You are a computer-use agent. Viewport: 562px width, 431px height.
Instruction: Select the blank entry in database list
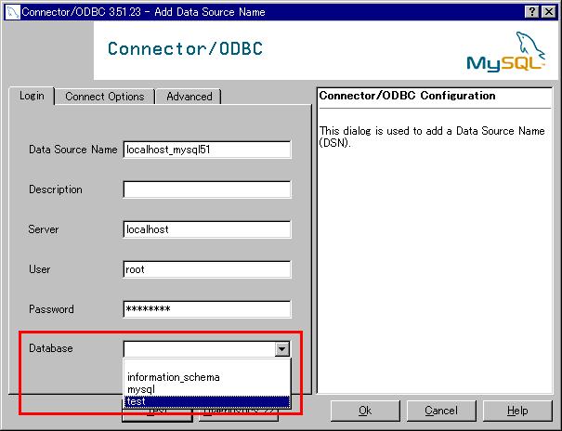click(207, 365)
